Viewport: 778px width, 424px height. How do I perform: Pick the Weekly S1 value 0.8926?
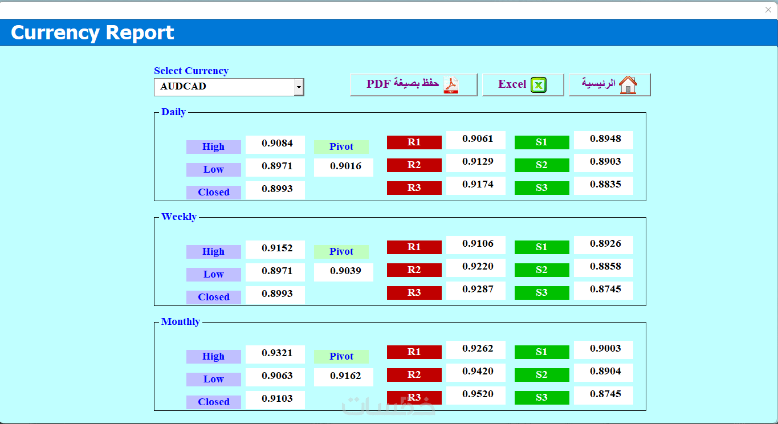[604, 245]
